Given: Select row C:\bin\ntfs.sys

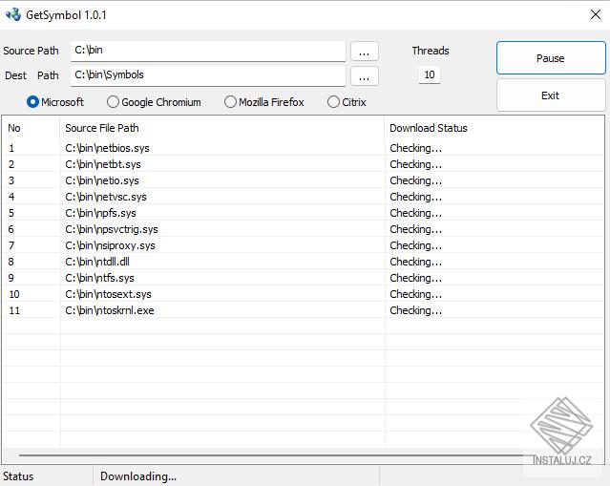Looking at the screenshot, I should click(x=304, y=278).
